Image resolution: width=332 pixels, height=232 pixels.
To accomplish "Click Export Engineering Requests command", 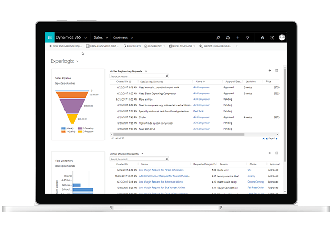I will point(215,46).
